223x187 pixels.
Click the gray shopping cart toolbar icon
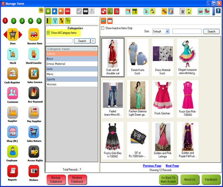click(x=182, y=11)
